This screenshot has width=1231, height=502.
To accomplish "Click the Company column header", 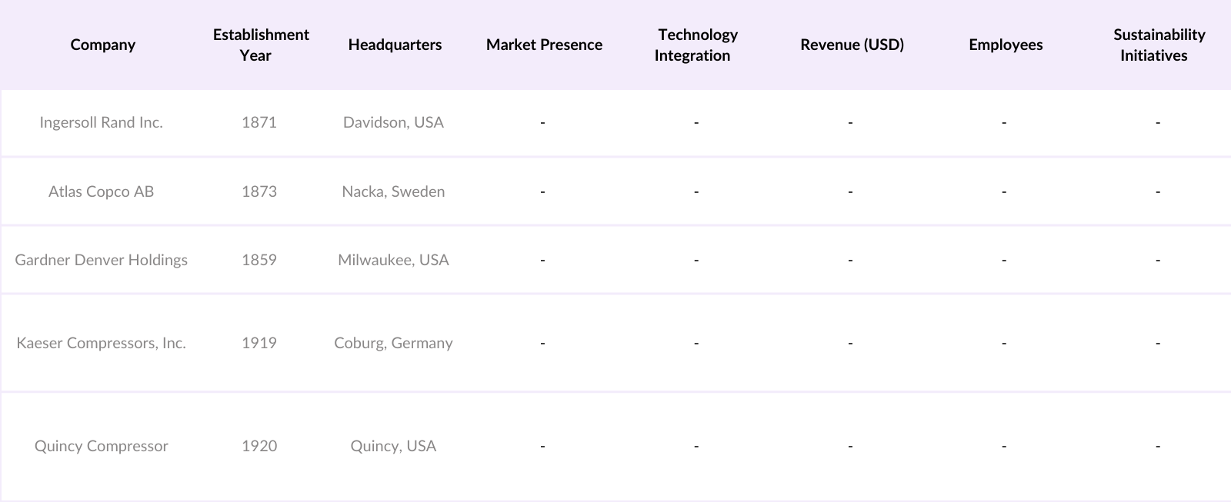I will pos(102,45).
